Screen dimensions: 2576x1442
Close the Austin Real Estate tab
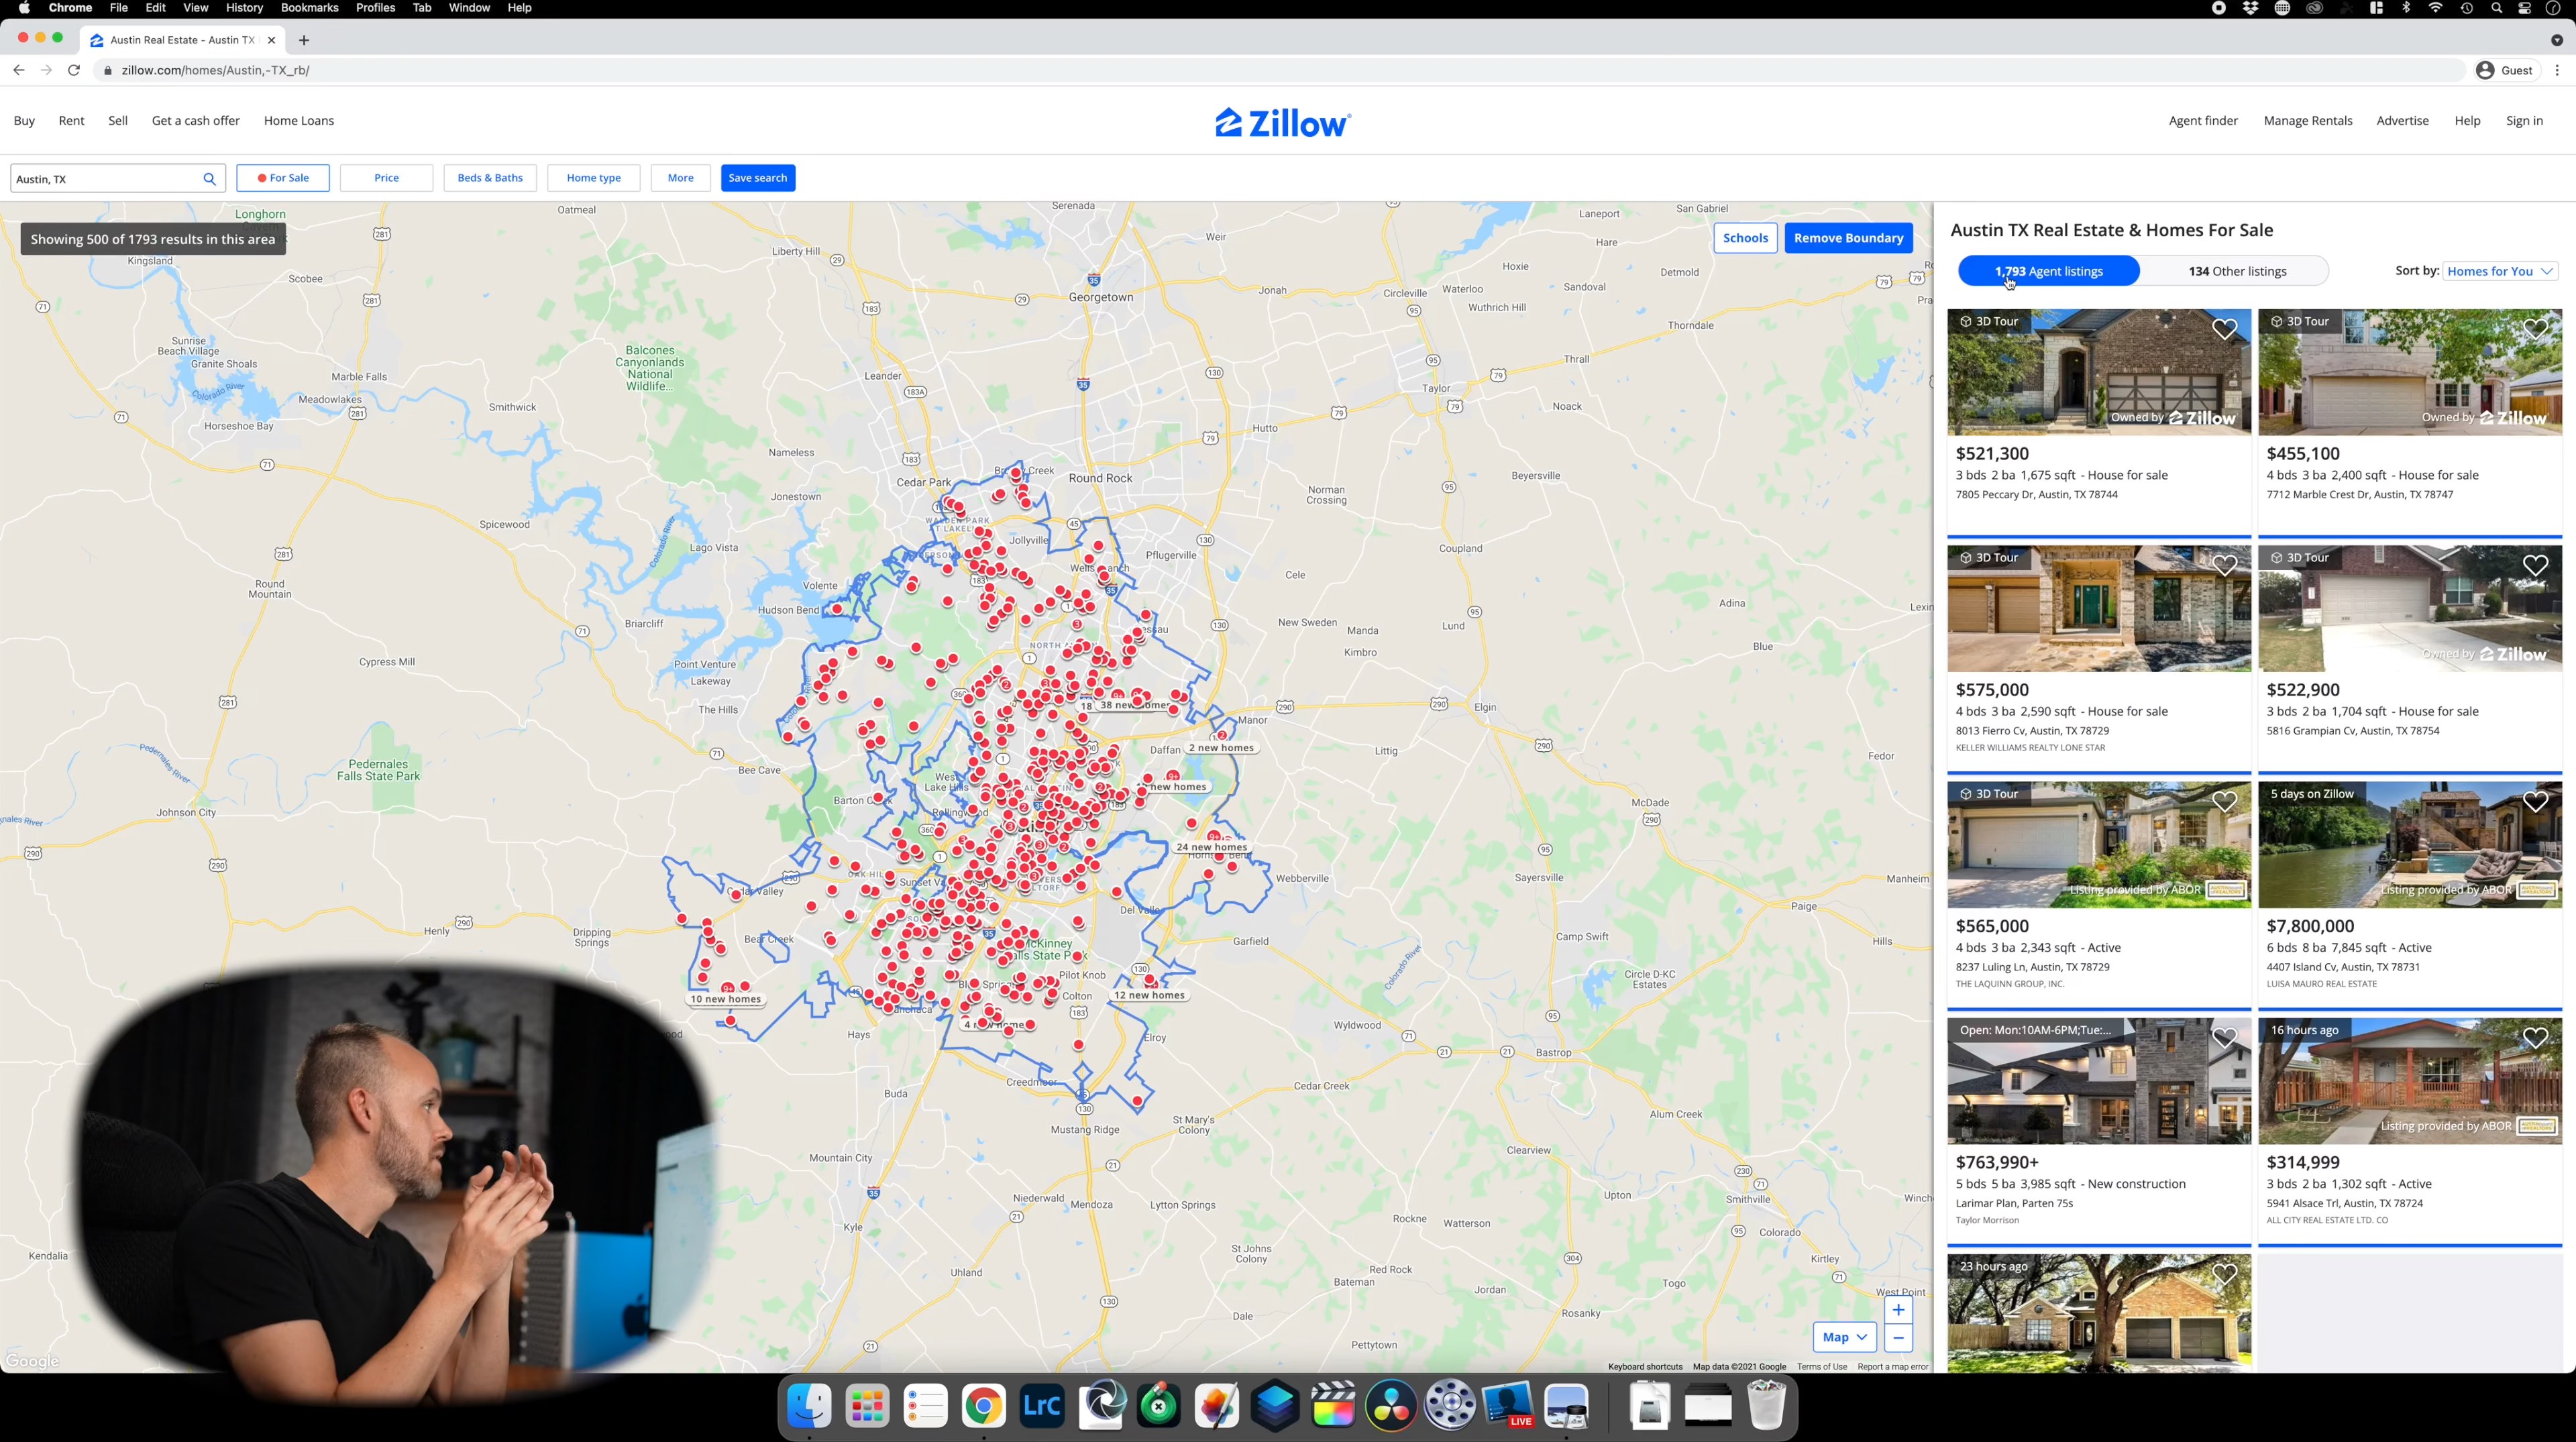coord(271,40)
